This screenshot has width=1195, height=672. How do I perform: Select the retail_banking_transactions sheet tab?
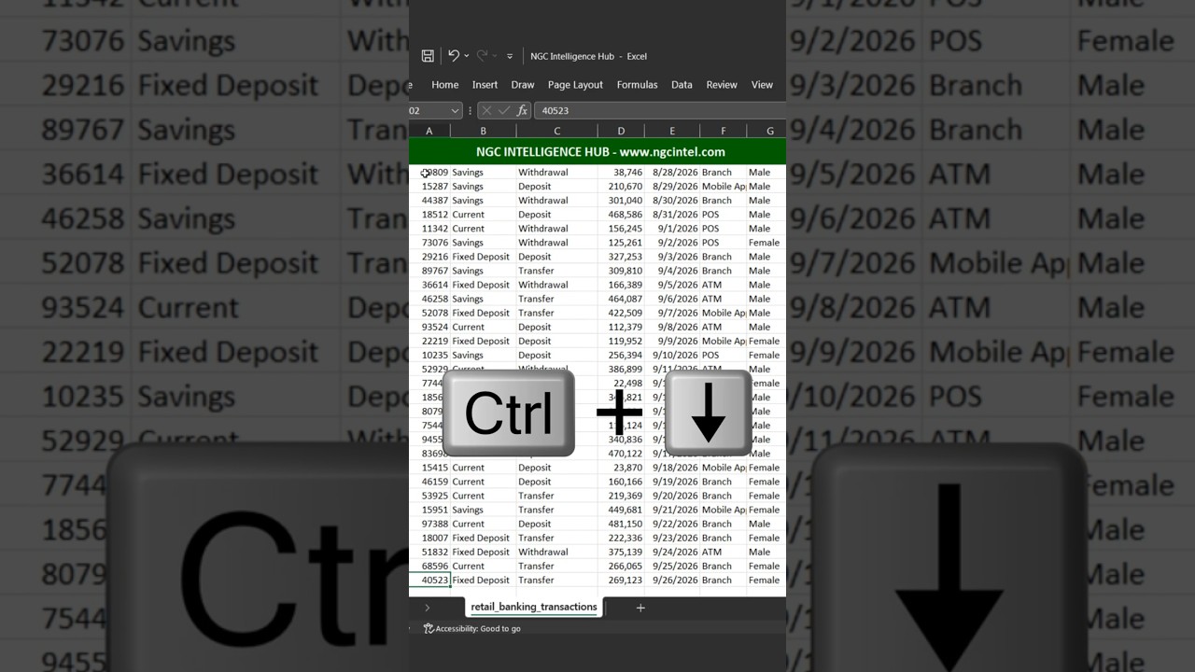tap(534, 607)
